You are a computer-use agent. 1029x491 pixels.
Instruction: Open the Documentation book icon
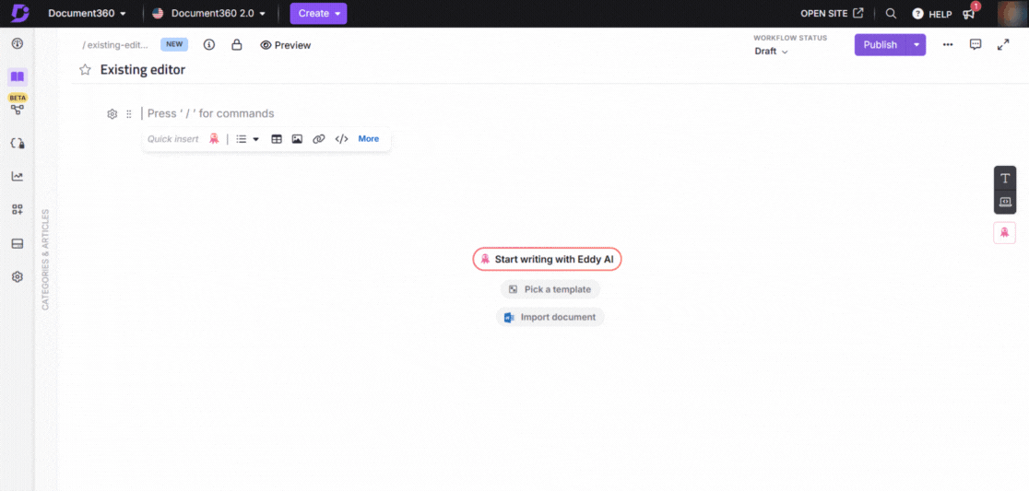coord(18,76)
